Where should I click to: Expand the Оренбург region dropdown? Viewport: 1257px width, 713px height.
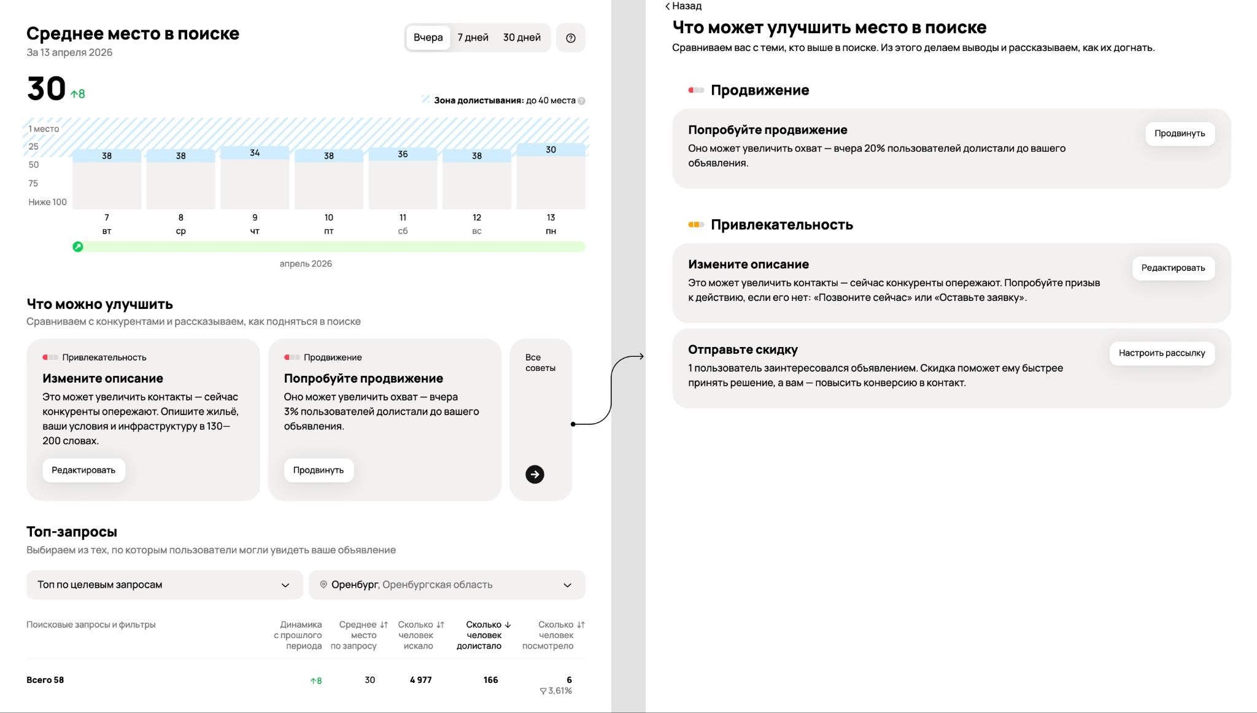click(447, 585)
